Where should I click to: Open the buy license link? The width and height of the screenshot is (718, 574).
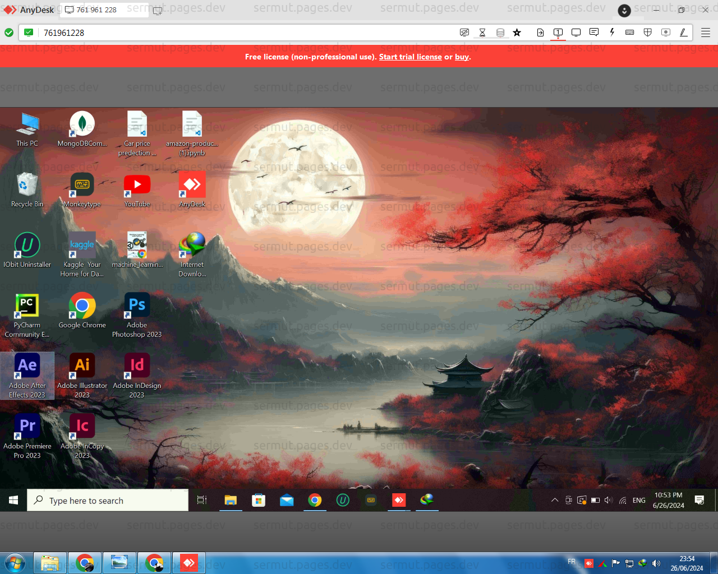click(462, 57)
